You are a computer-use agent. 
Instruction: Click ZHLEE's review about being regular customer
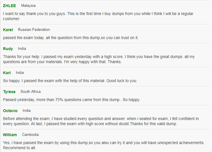tap(98, 16)
